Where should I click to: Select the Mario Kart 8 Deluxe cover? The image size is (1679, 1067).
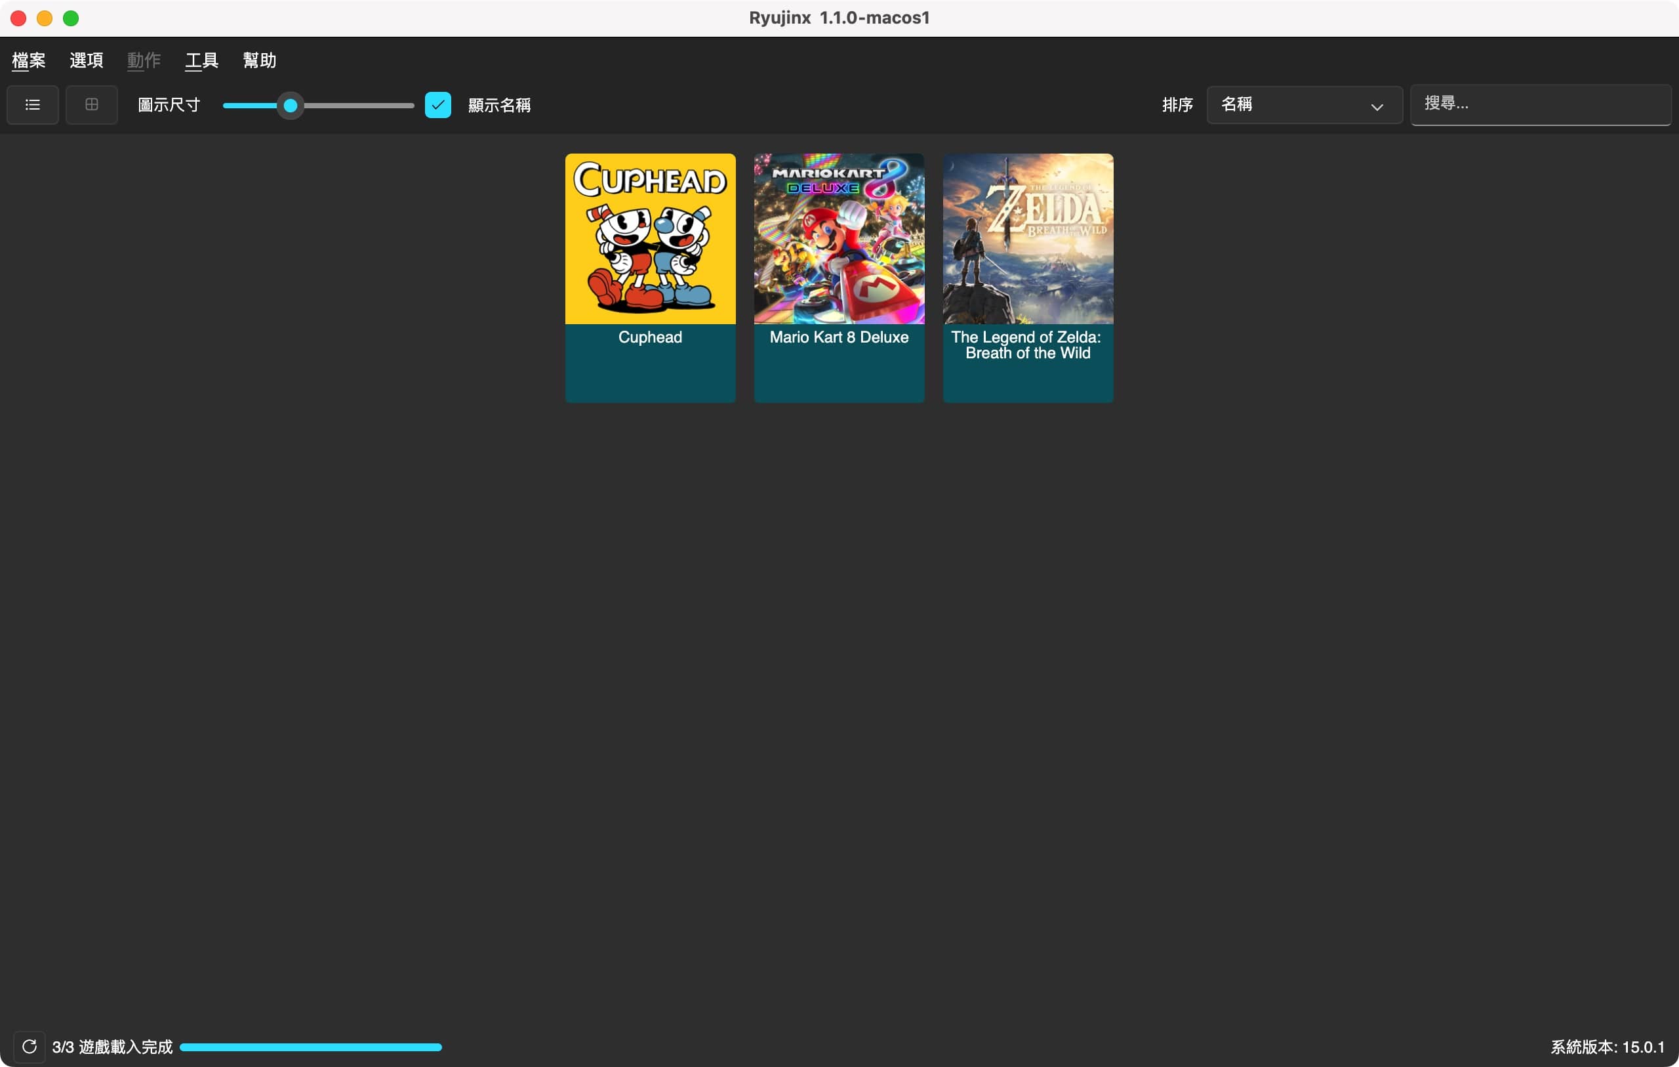(839, 239)
